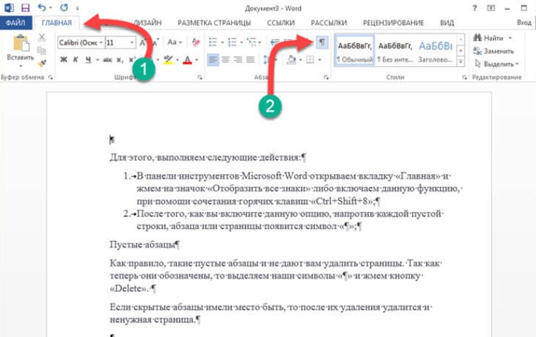Align text left
This screenshot has height=337, width=536.
(212, 60)
